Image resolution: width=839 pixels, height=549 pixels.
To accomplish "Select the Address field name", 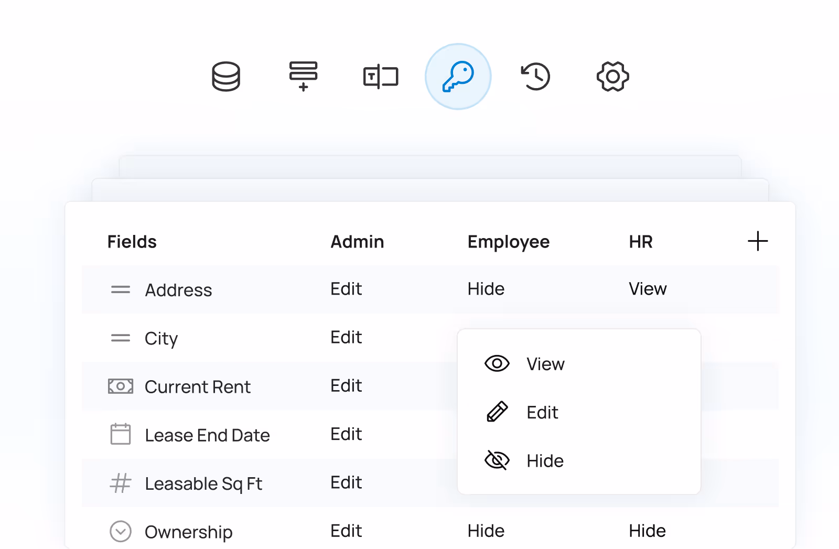I will pos(178,290).
